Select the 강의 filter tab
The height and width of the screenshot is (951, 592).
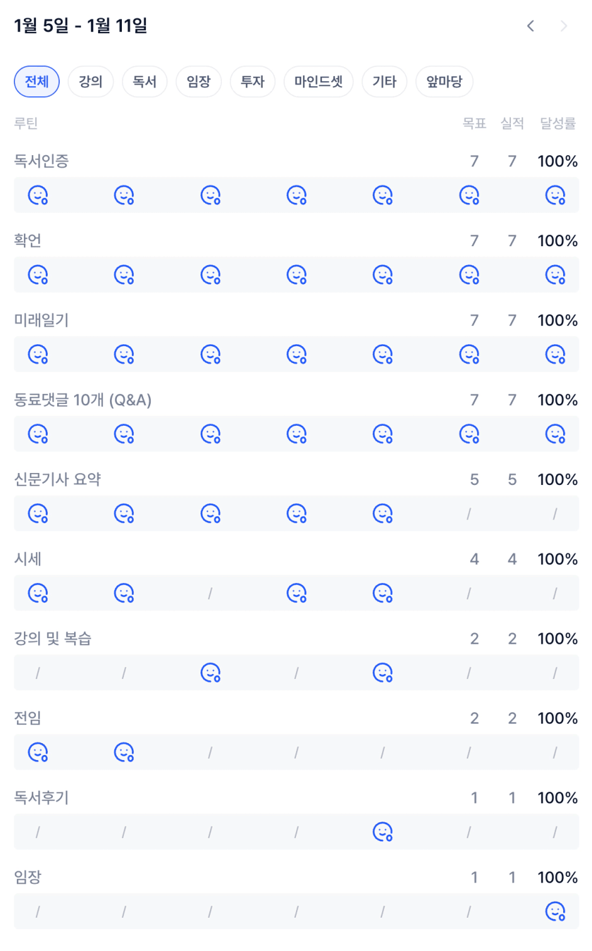[90, 82]
